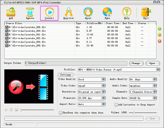The image size is (164, 128).
Task: Open the Video Quality dropdown
Action: (103, 79)
